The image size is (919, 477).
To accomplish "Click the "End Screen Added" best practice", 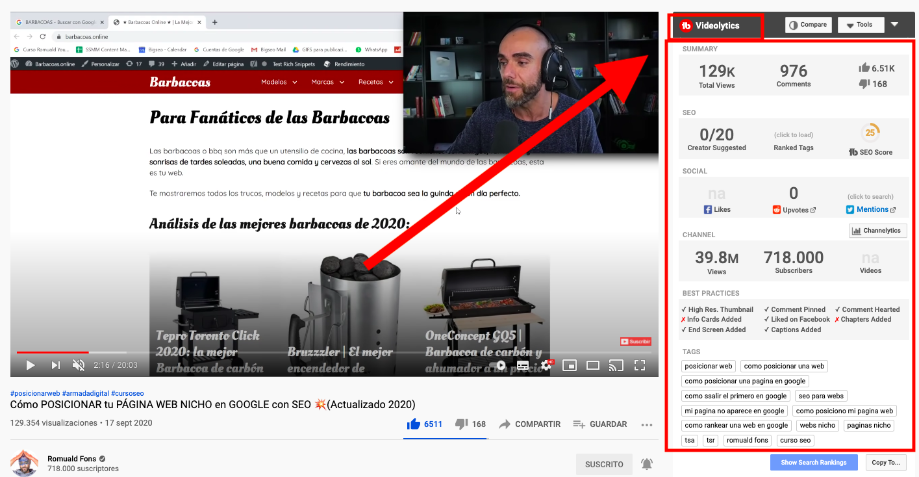I will (x=713, y=330).
